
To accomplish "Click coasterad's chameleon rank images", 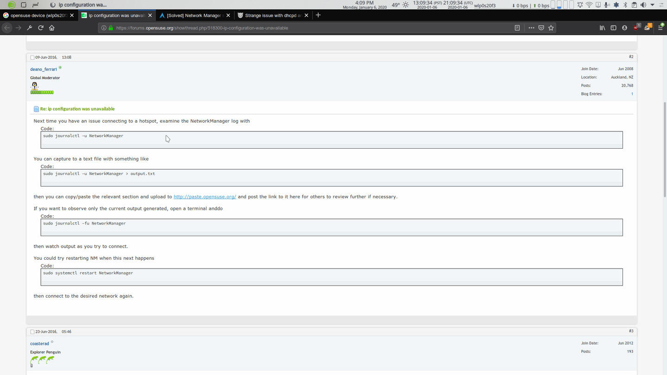I will [x=42, y=360].
